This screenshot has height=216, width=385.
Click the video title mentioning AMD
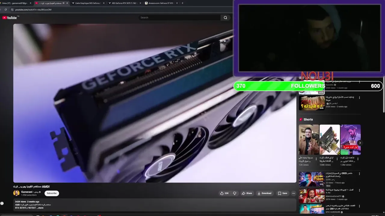click(31, 187)
